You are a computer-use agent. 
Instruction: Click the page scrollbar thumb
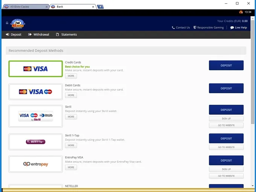[253, 72]
